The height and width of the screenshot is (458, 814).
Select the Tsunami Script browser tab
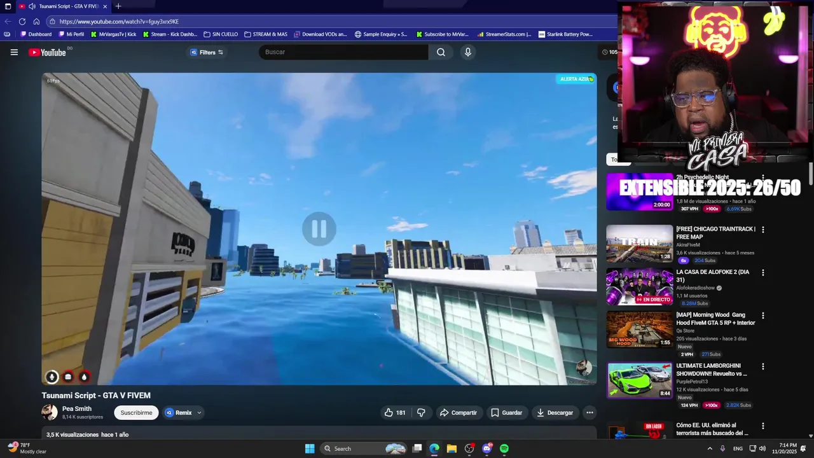coord(64,6)
